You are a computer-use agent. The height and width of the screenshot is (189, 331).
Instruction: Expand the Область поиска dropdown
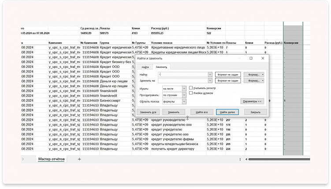(184, 101)
